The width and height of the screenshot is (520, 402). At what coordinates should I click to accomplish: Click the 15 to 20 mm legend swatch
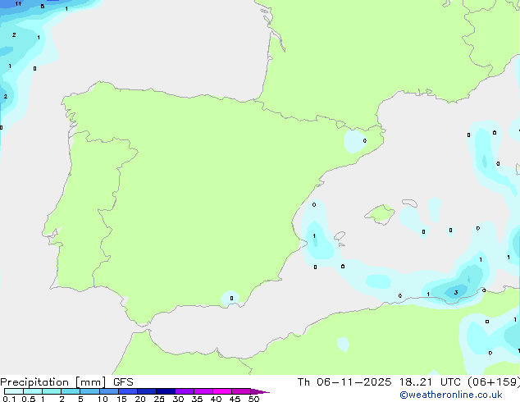[127, 391]
